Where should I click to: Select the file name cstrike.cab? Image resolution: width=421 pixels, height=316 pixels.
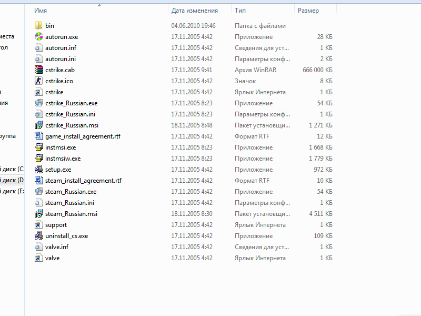click(60, 70)
